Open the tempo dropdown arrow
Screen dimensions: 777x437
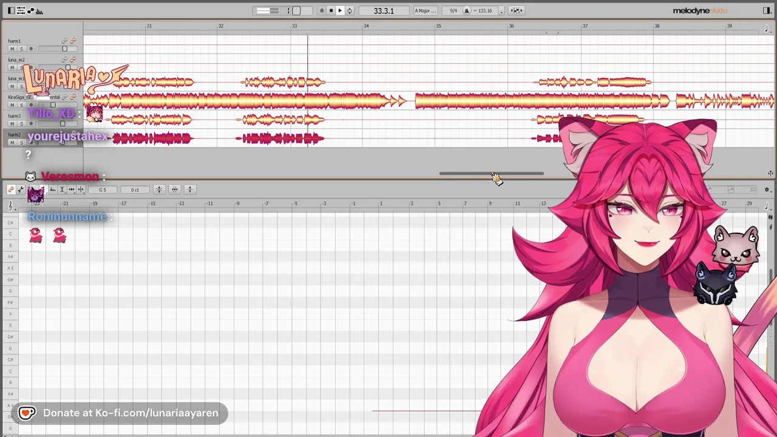coord(501,10)
